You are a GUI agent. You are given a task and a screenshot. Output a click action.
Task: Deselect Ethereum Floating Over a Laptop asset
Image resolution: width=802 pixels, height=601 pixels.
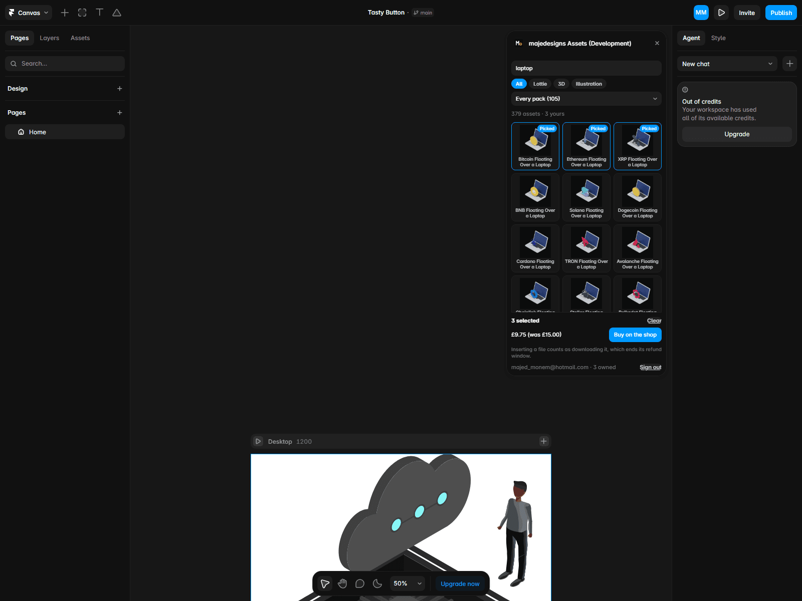tap(586, 146)
